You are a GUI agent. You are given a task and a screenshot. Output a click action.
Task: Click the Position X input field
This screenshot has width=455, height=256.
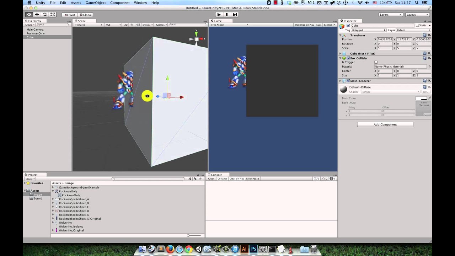[385, 39]
